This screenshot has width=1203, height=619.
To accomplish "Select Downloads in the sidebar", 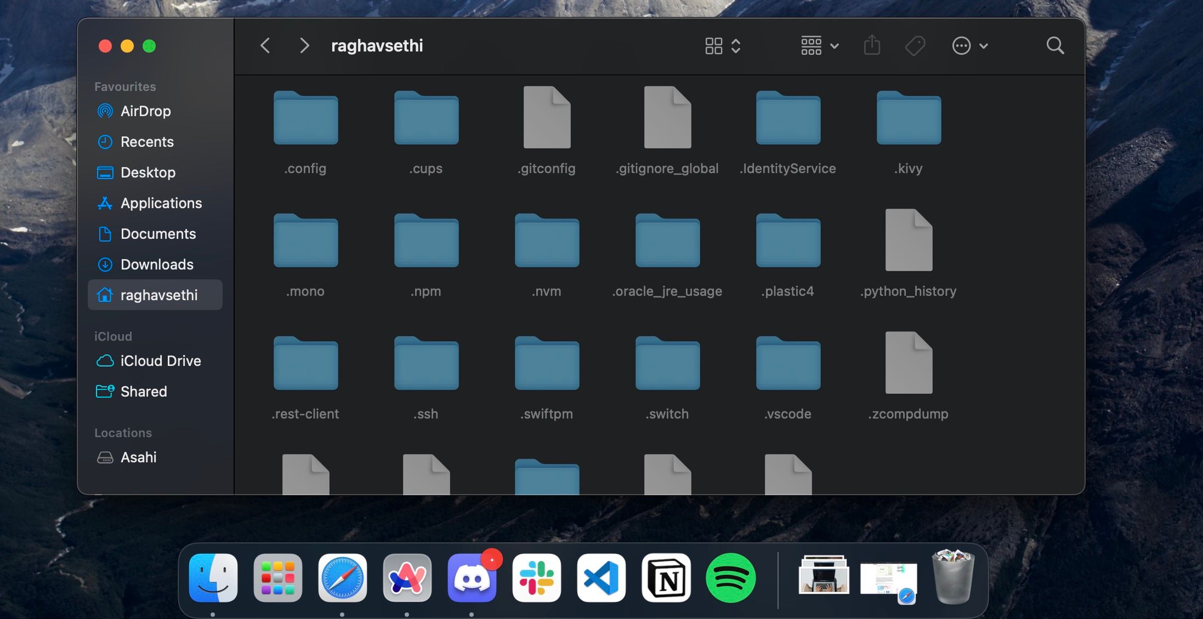I will point(156,265).
